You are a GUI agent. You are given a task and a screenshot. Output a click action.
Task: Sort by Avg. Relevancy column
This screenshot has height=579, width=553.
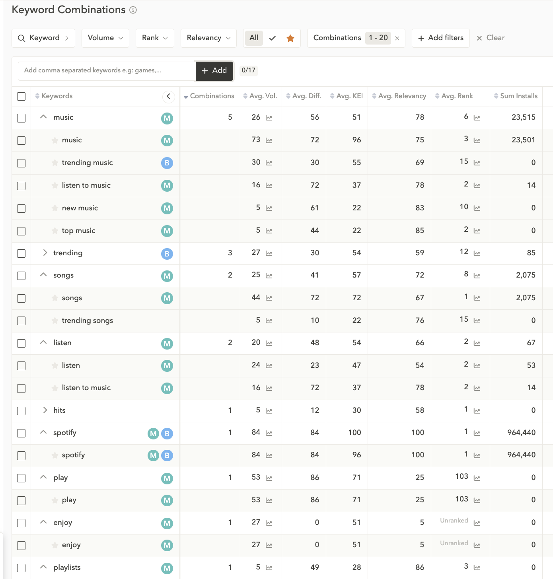[399, 96]
